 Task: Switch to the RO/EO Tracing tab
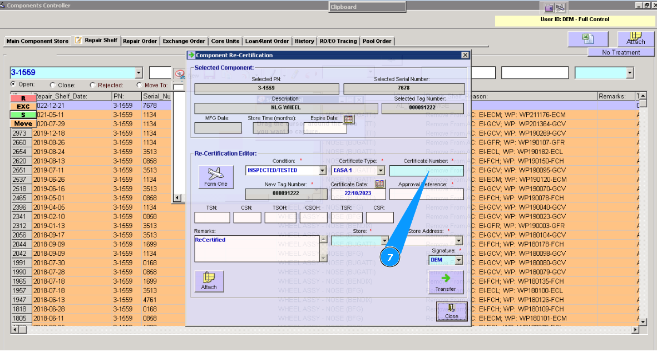[338, 41]
